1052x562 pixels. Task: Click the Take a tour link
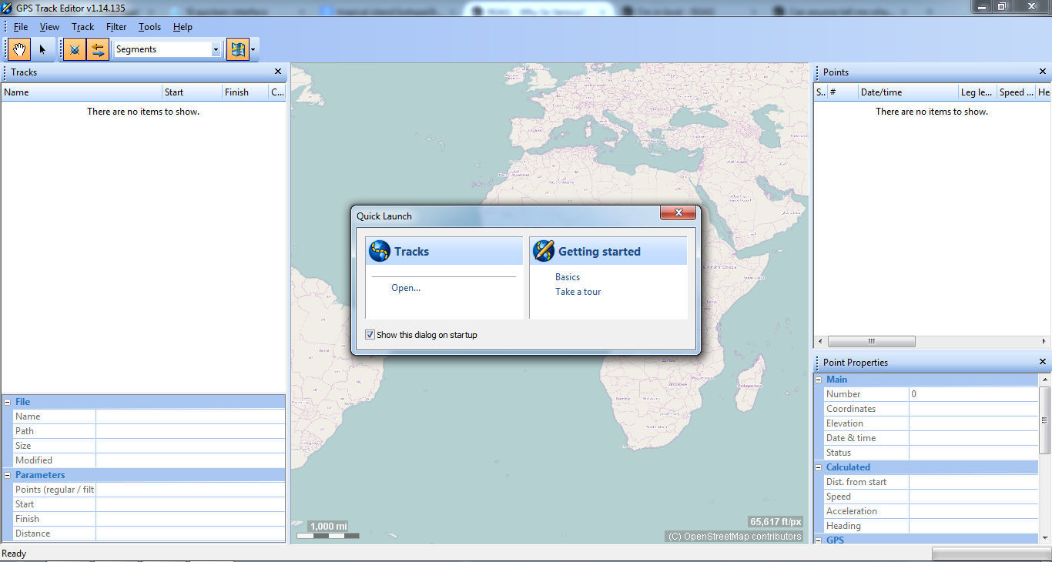point(578,292)
